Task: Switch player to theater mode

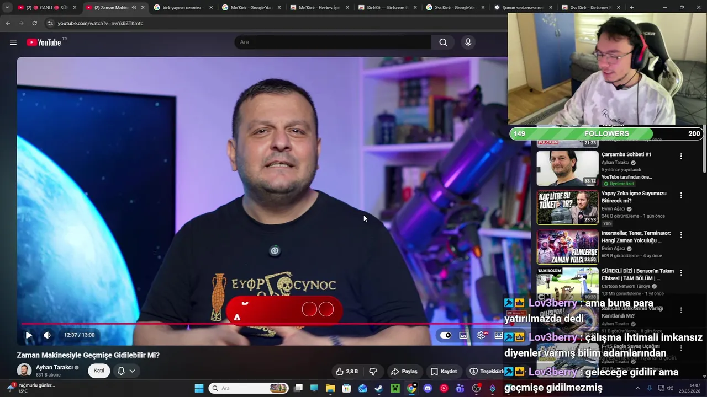Action: (x=498, y=335)
